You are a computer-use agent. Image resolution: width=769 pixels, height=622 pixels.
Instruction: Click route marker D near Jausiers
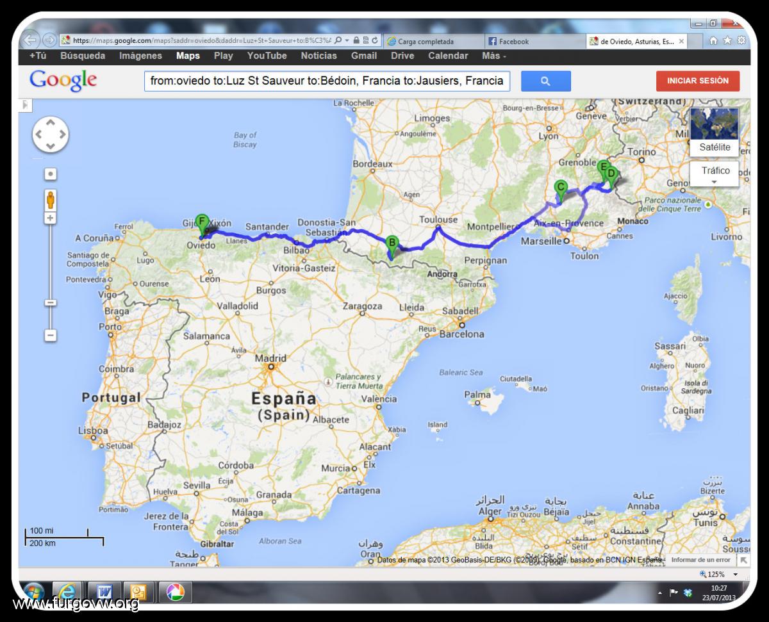[611, 176]
